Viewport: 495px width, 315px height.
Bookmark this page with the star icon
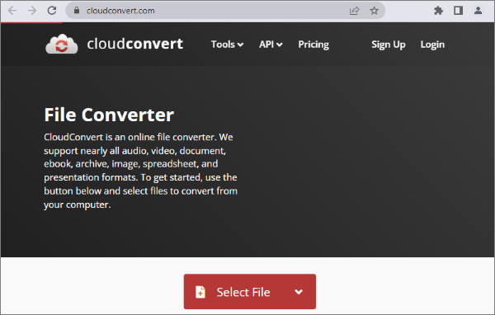(x=374, y=11)
